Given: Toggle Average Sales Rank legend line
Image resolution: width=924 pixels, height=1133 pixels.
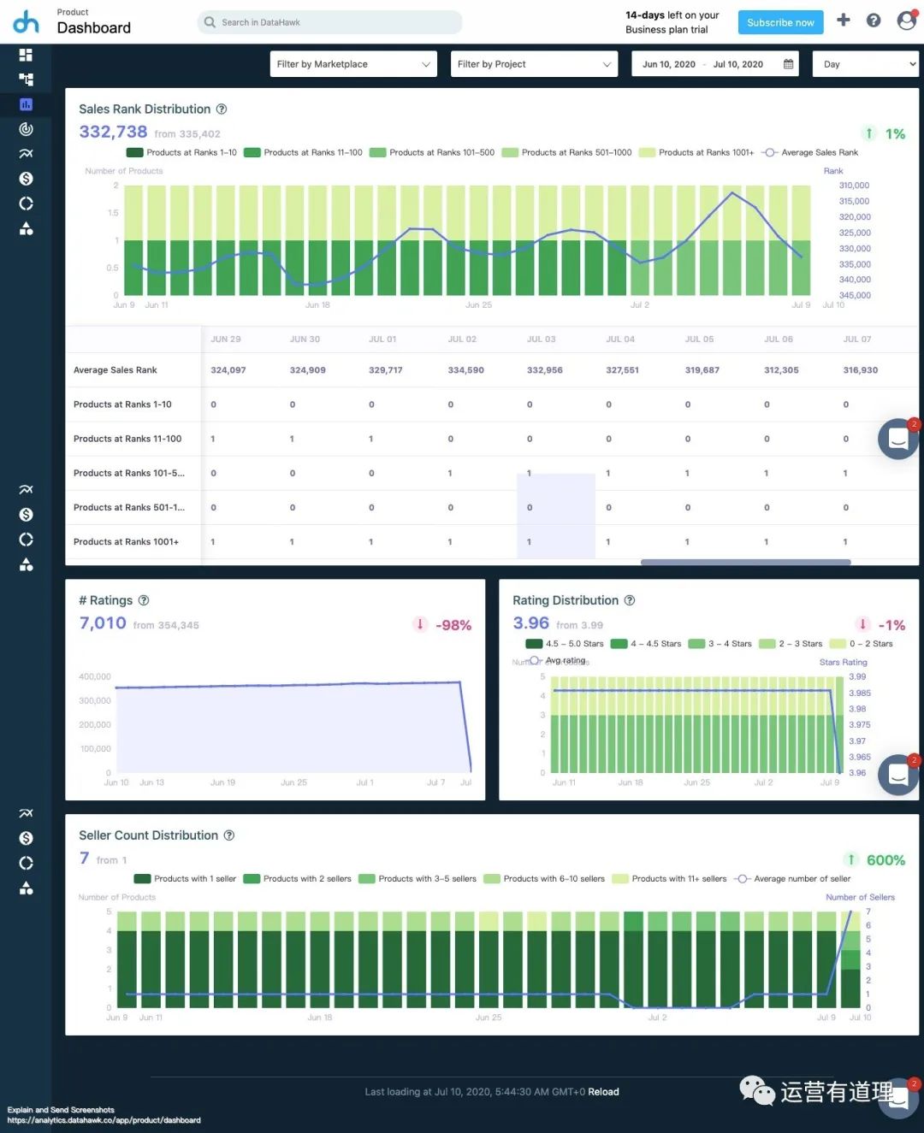Looking at the screenshot, I should pos(809,153).
